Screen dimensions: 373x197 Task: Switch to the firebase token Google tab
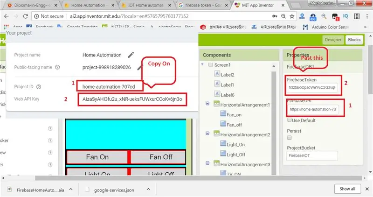203,5
